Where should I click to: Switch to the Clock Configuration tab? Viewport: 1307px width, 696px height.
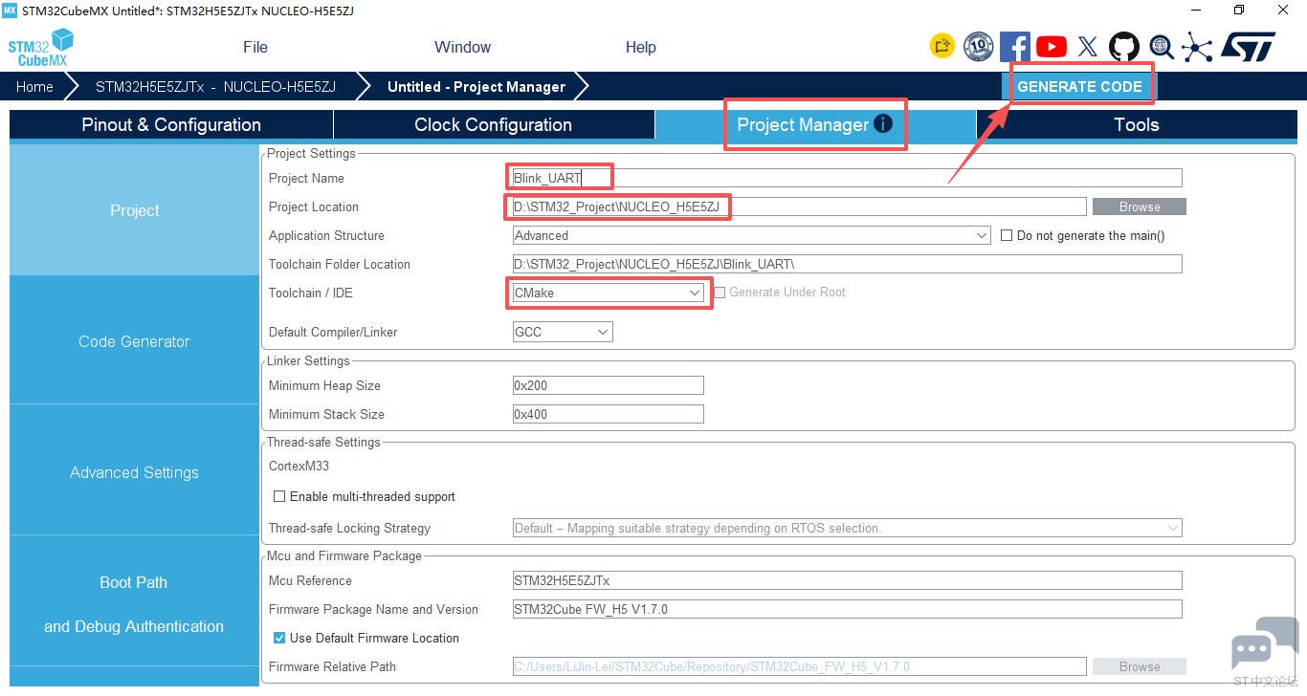coord(493,124)
